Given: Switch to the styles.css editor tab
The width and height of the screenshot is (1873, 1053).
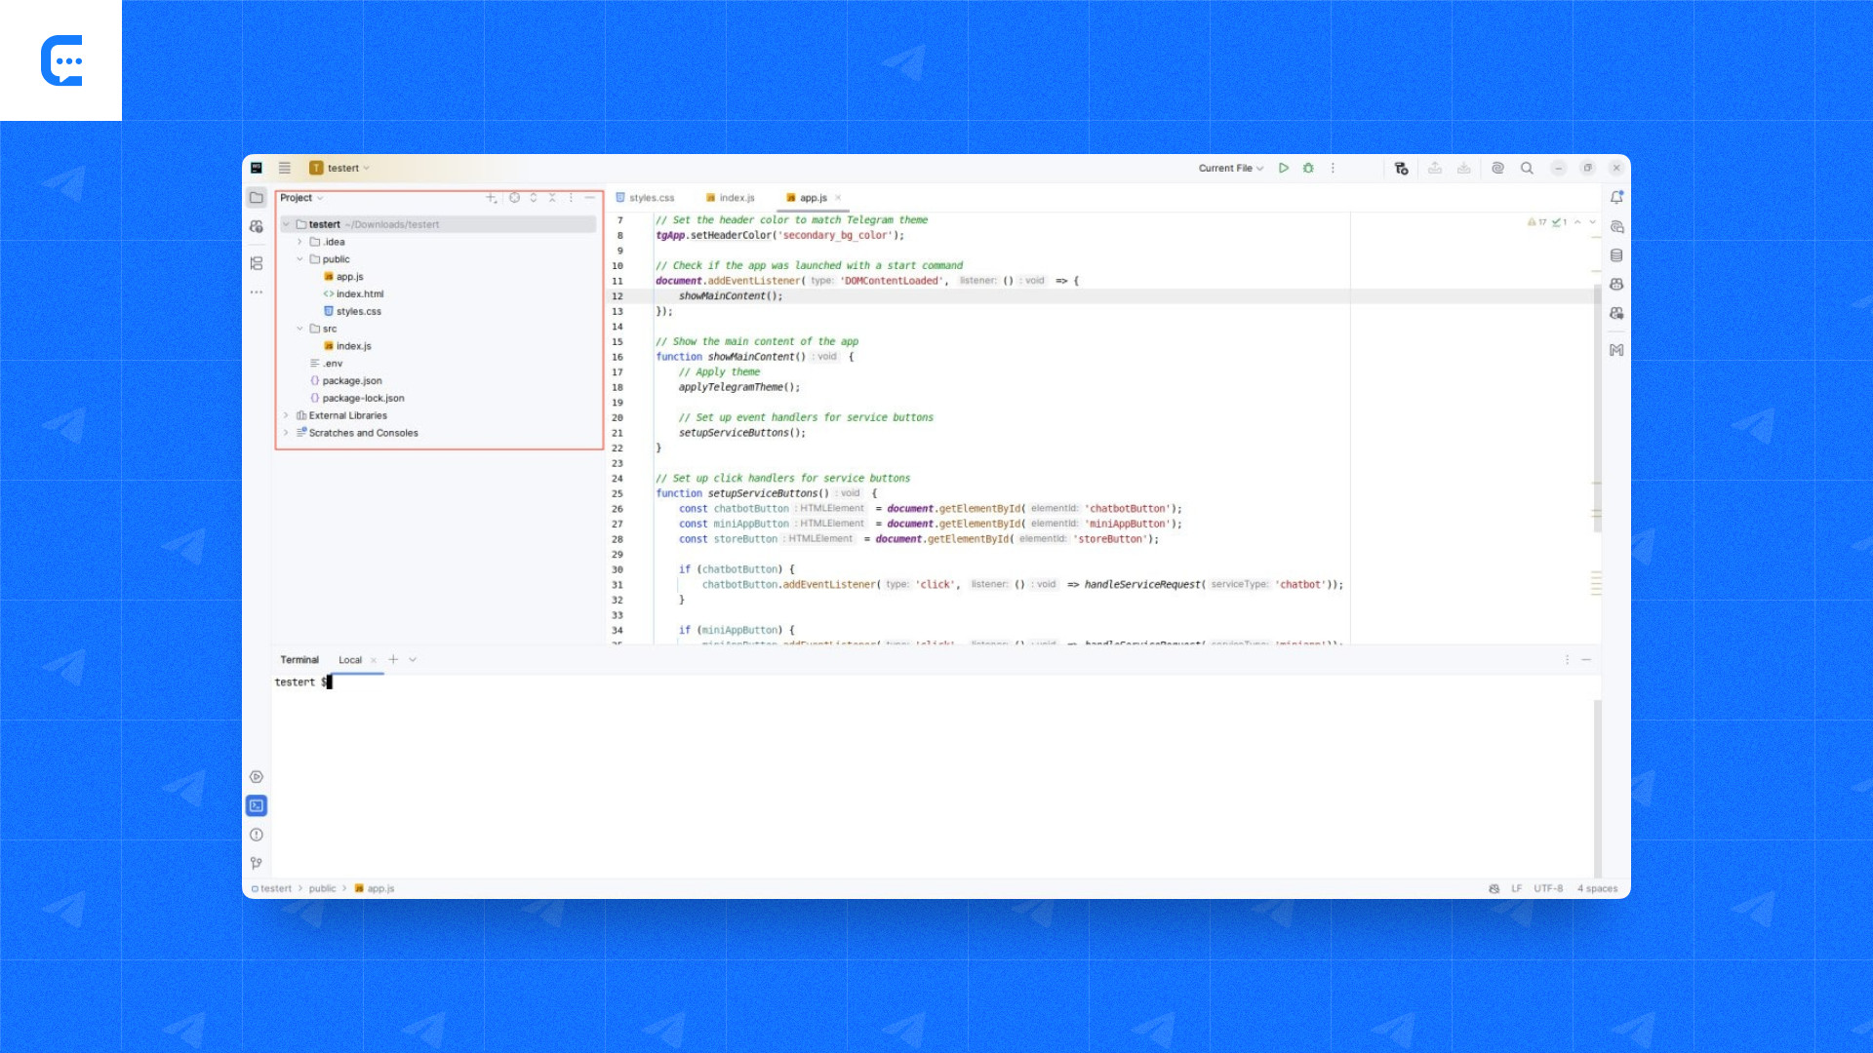Looking at the screenshot, I should [651, 198].
